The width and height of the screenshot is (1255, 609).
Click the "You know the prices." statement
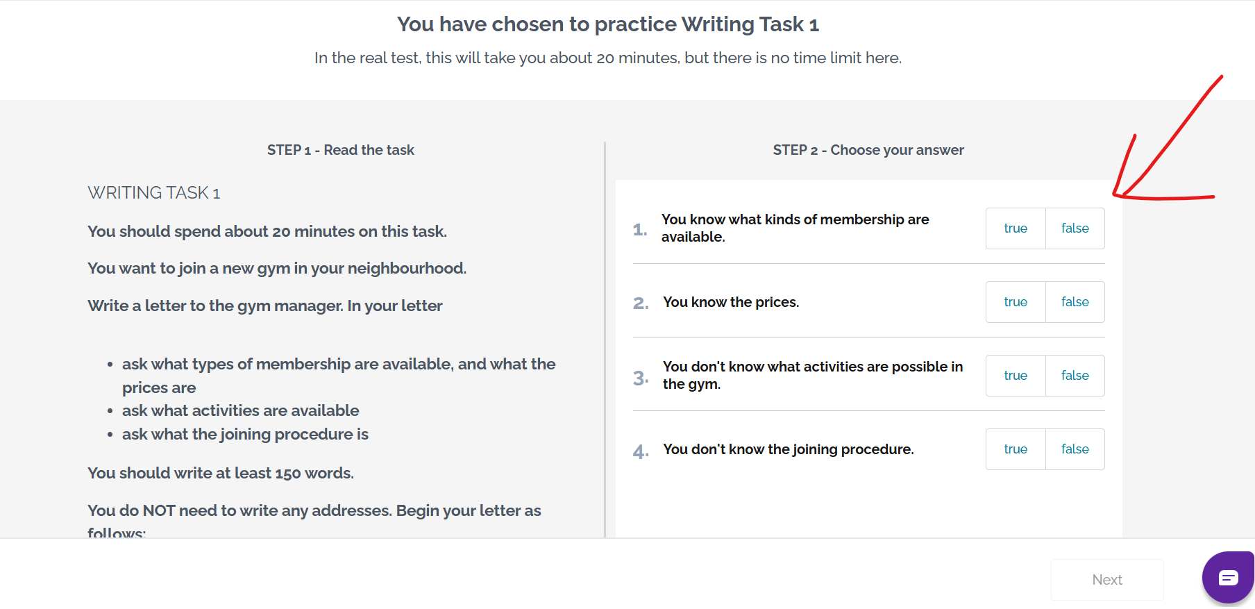click(x=731, y=302)
